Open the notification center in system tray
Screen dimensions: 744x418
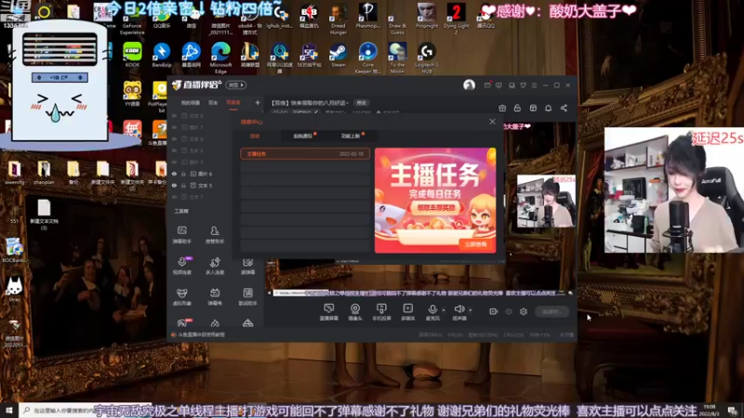[x=732, y=411]
